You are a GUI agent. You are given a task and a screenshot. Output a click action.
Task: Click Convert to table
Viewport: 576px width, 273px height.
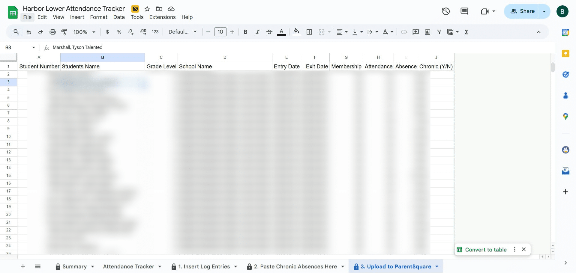(x=482, y=249)
